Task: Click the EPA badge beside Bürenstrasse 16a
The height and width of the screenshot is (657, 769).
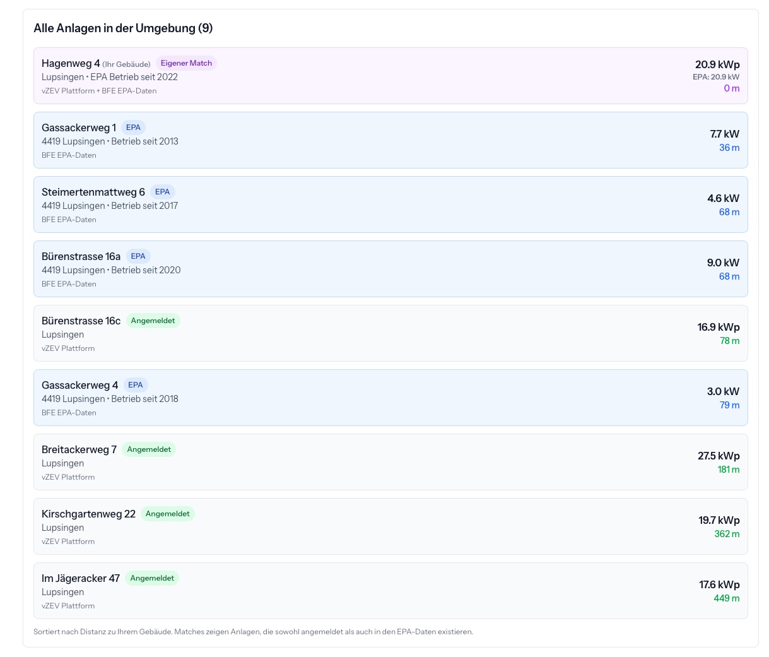Action: pyautogui.click(x=138, y=256)
